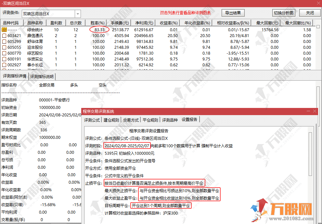Viewport: 322px width, 224px height.
Task: Click the 沪深300 reference benchmark text
Action: pos(171,213)
